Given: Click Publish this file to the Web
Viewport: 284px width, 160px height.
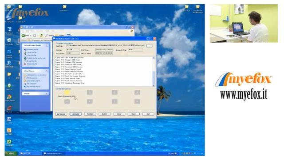Looking at the screenshot, I should click(35, 58).
